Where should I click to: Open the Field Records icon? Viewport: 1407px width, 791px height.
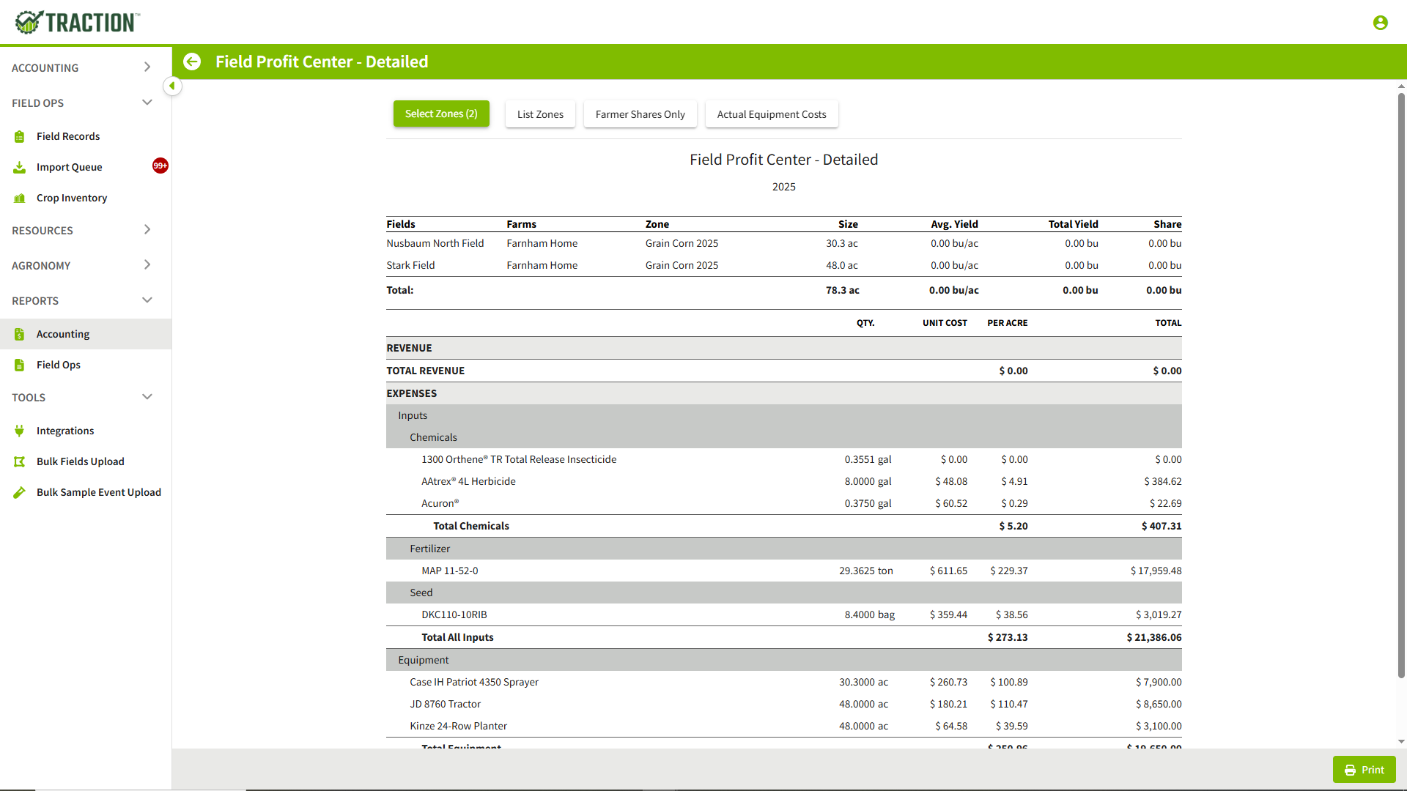pos(19,136)
